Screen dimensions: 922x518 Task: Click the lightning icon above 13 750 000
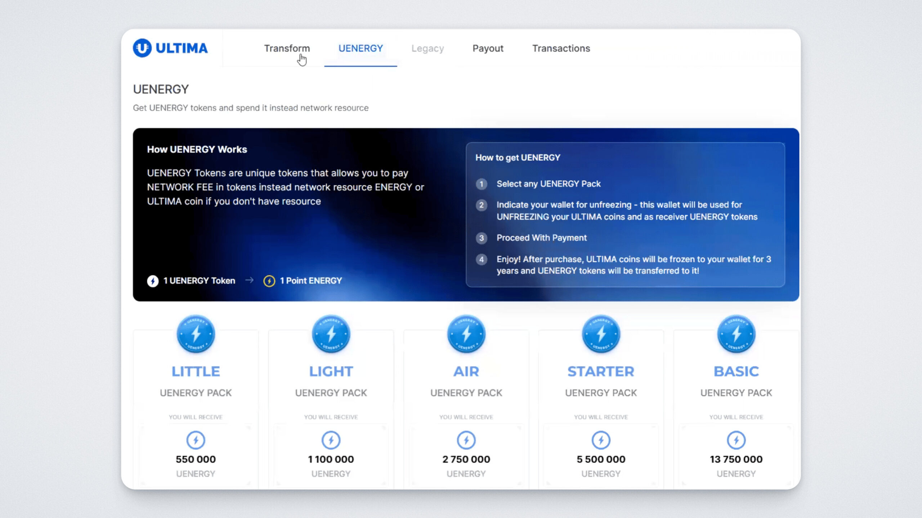click(x=736, y=440)
